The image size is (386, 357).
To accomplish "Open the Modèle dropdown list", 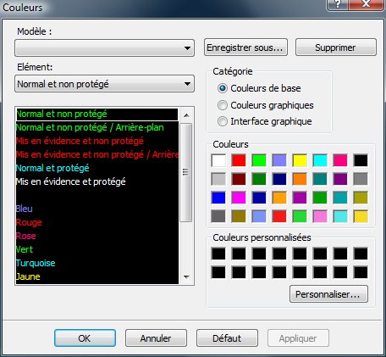I will click(104, 48).
